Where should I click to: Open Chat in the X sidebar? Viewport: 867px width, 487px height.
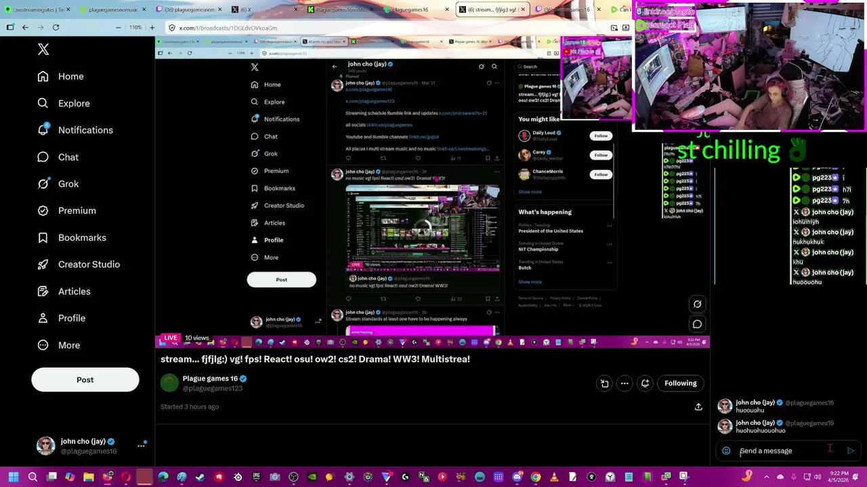point(58,157)
